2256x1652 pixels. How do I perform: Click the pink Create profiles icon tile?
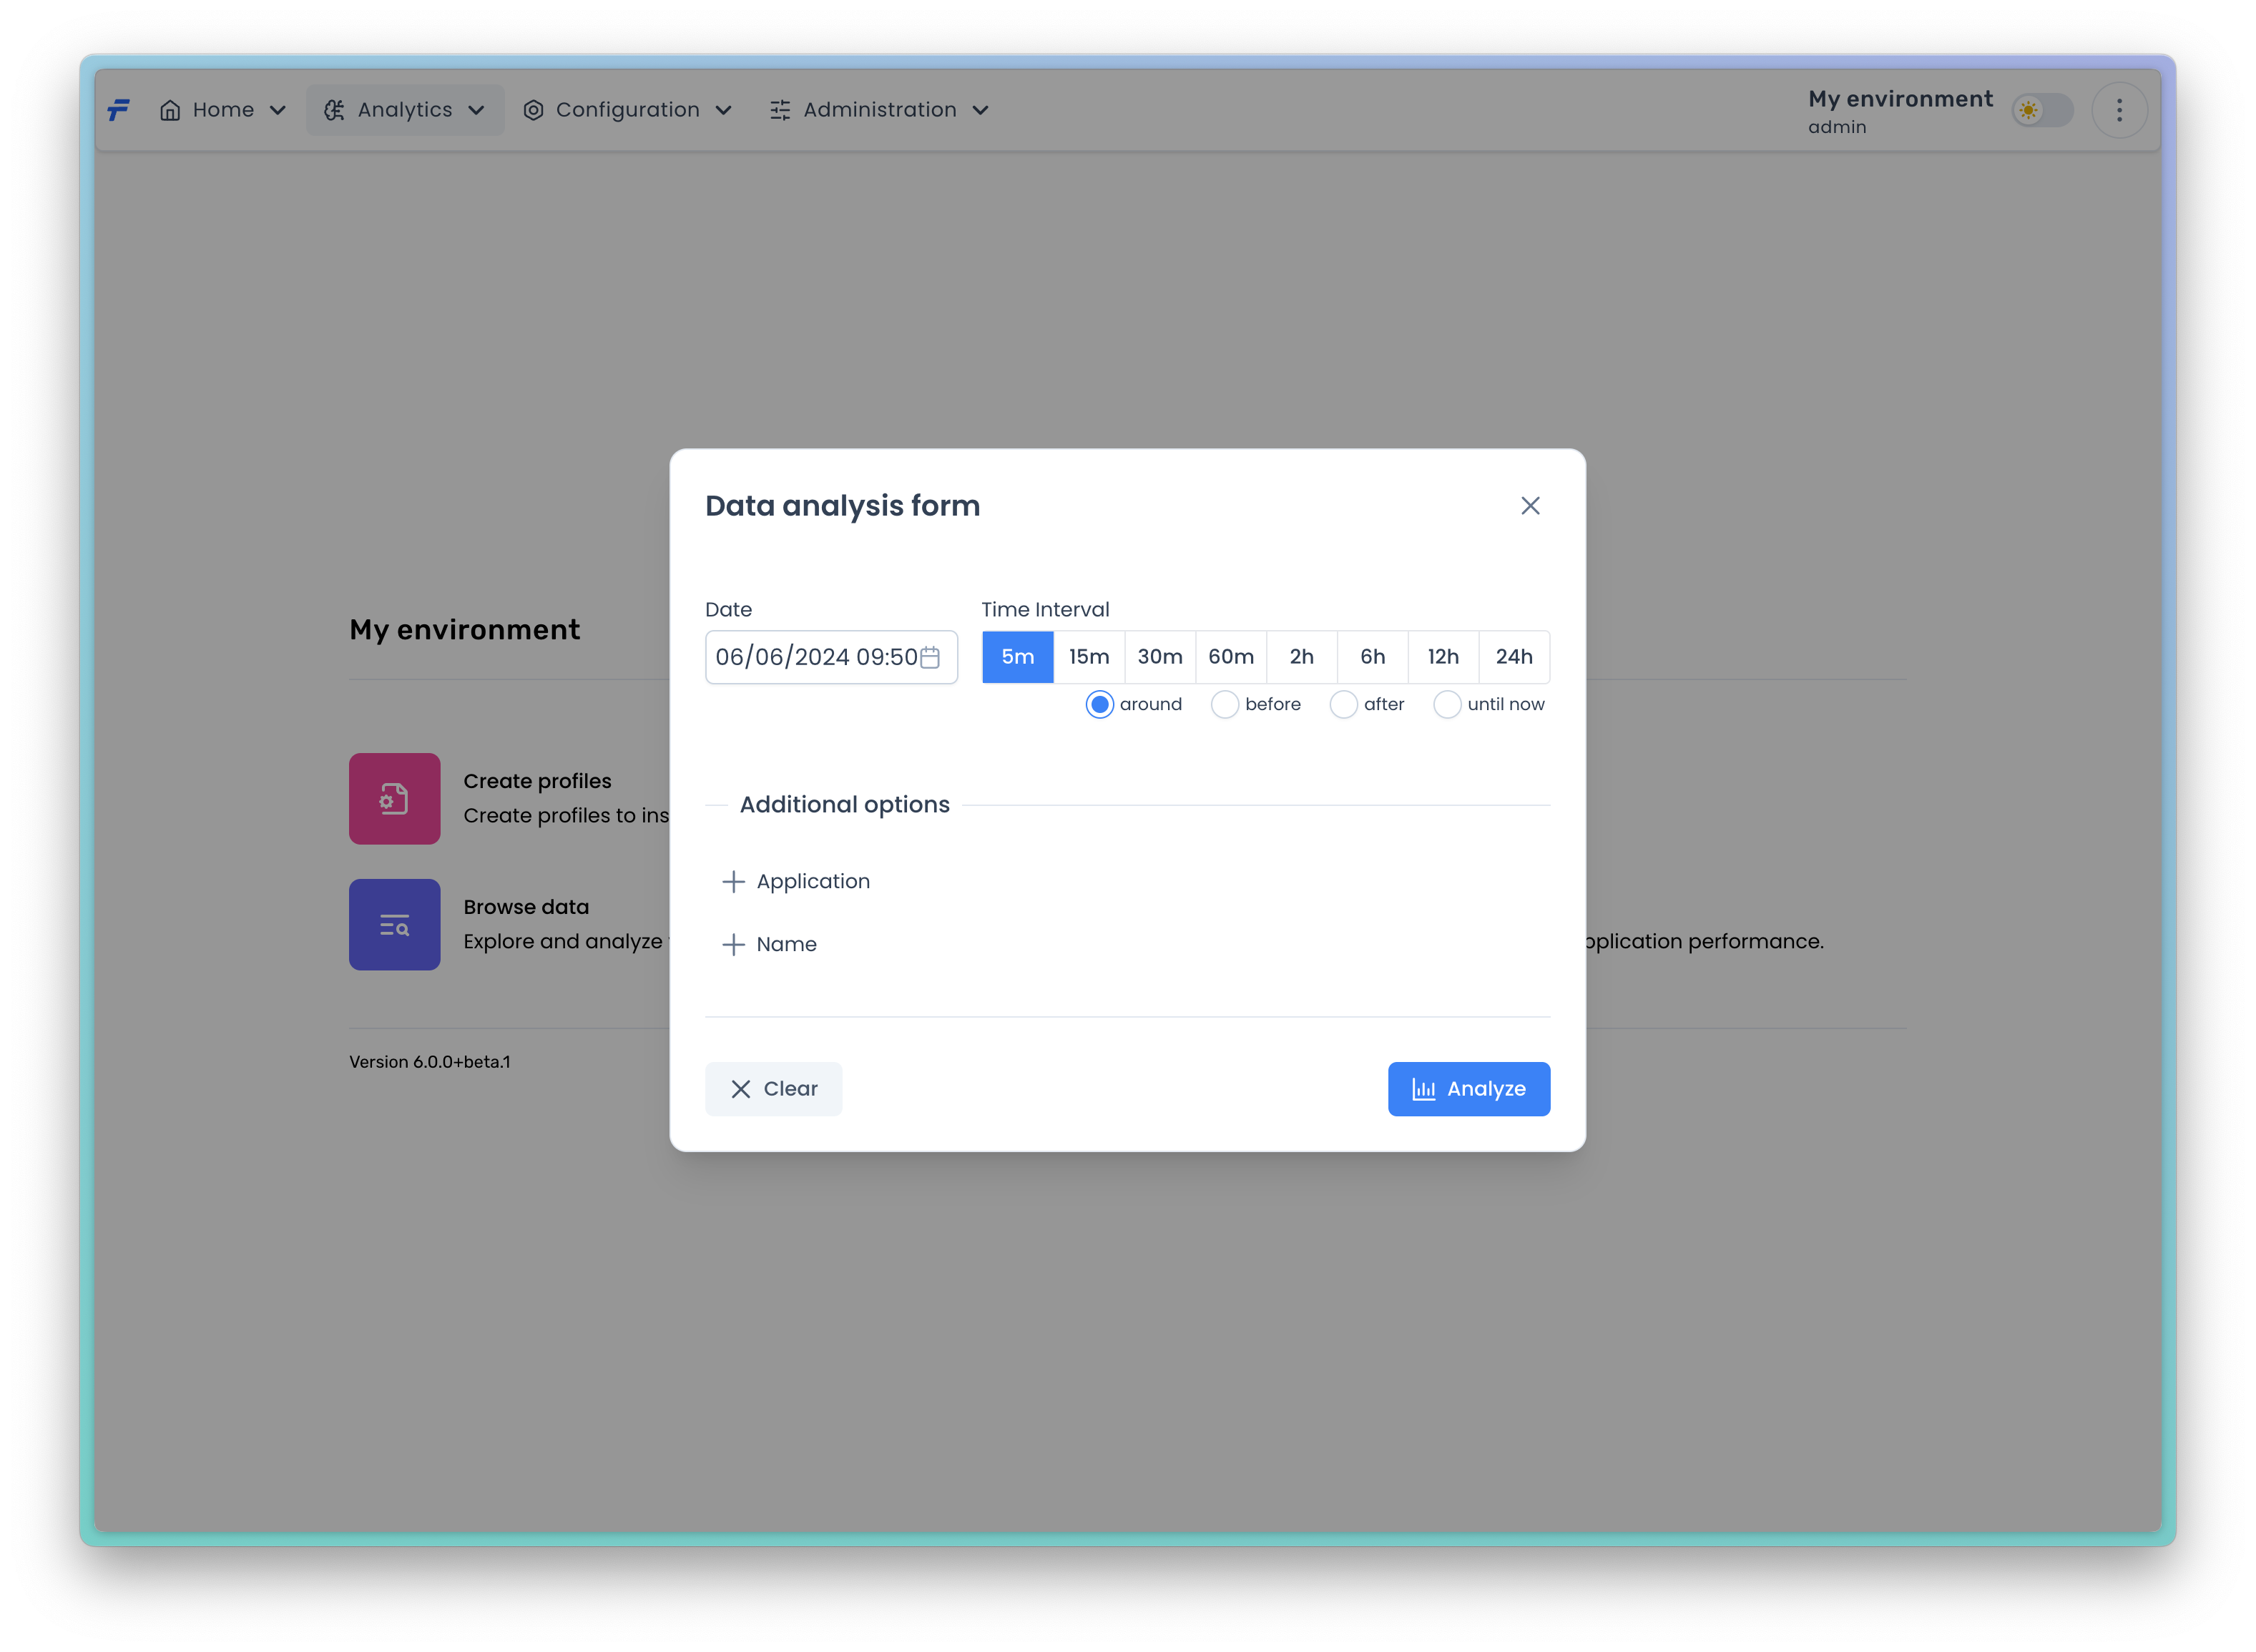[394, 798]
